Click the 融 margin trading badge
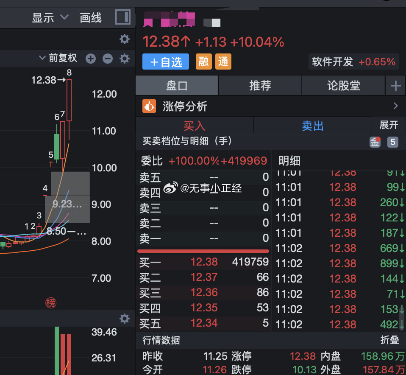 pos(204,62)
